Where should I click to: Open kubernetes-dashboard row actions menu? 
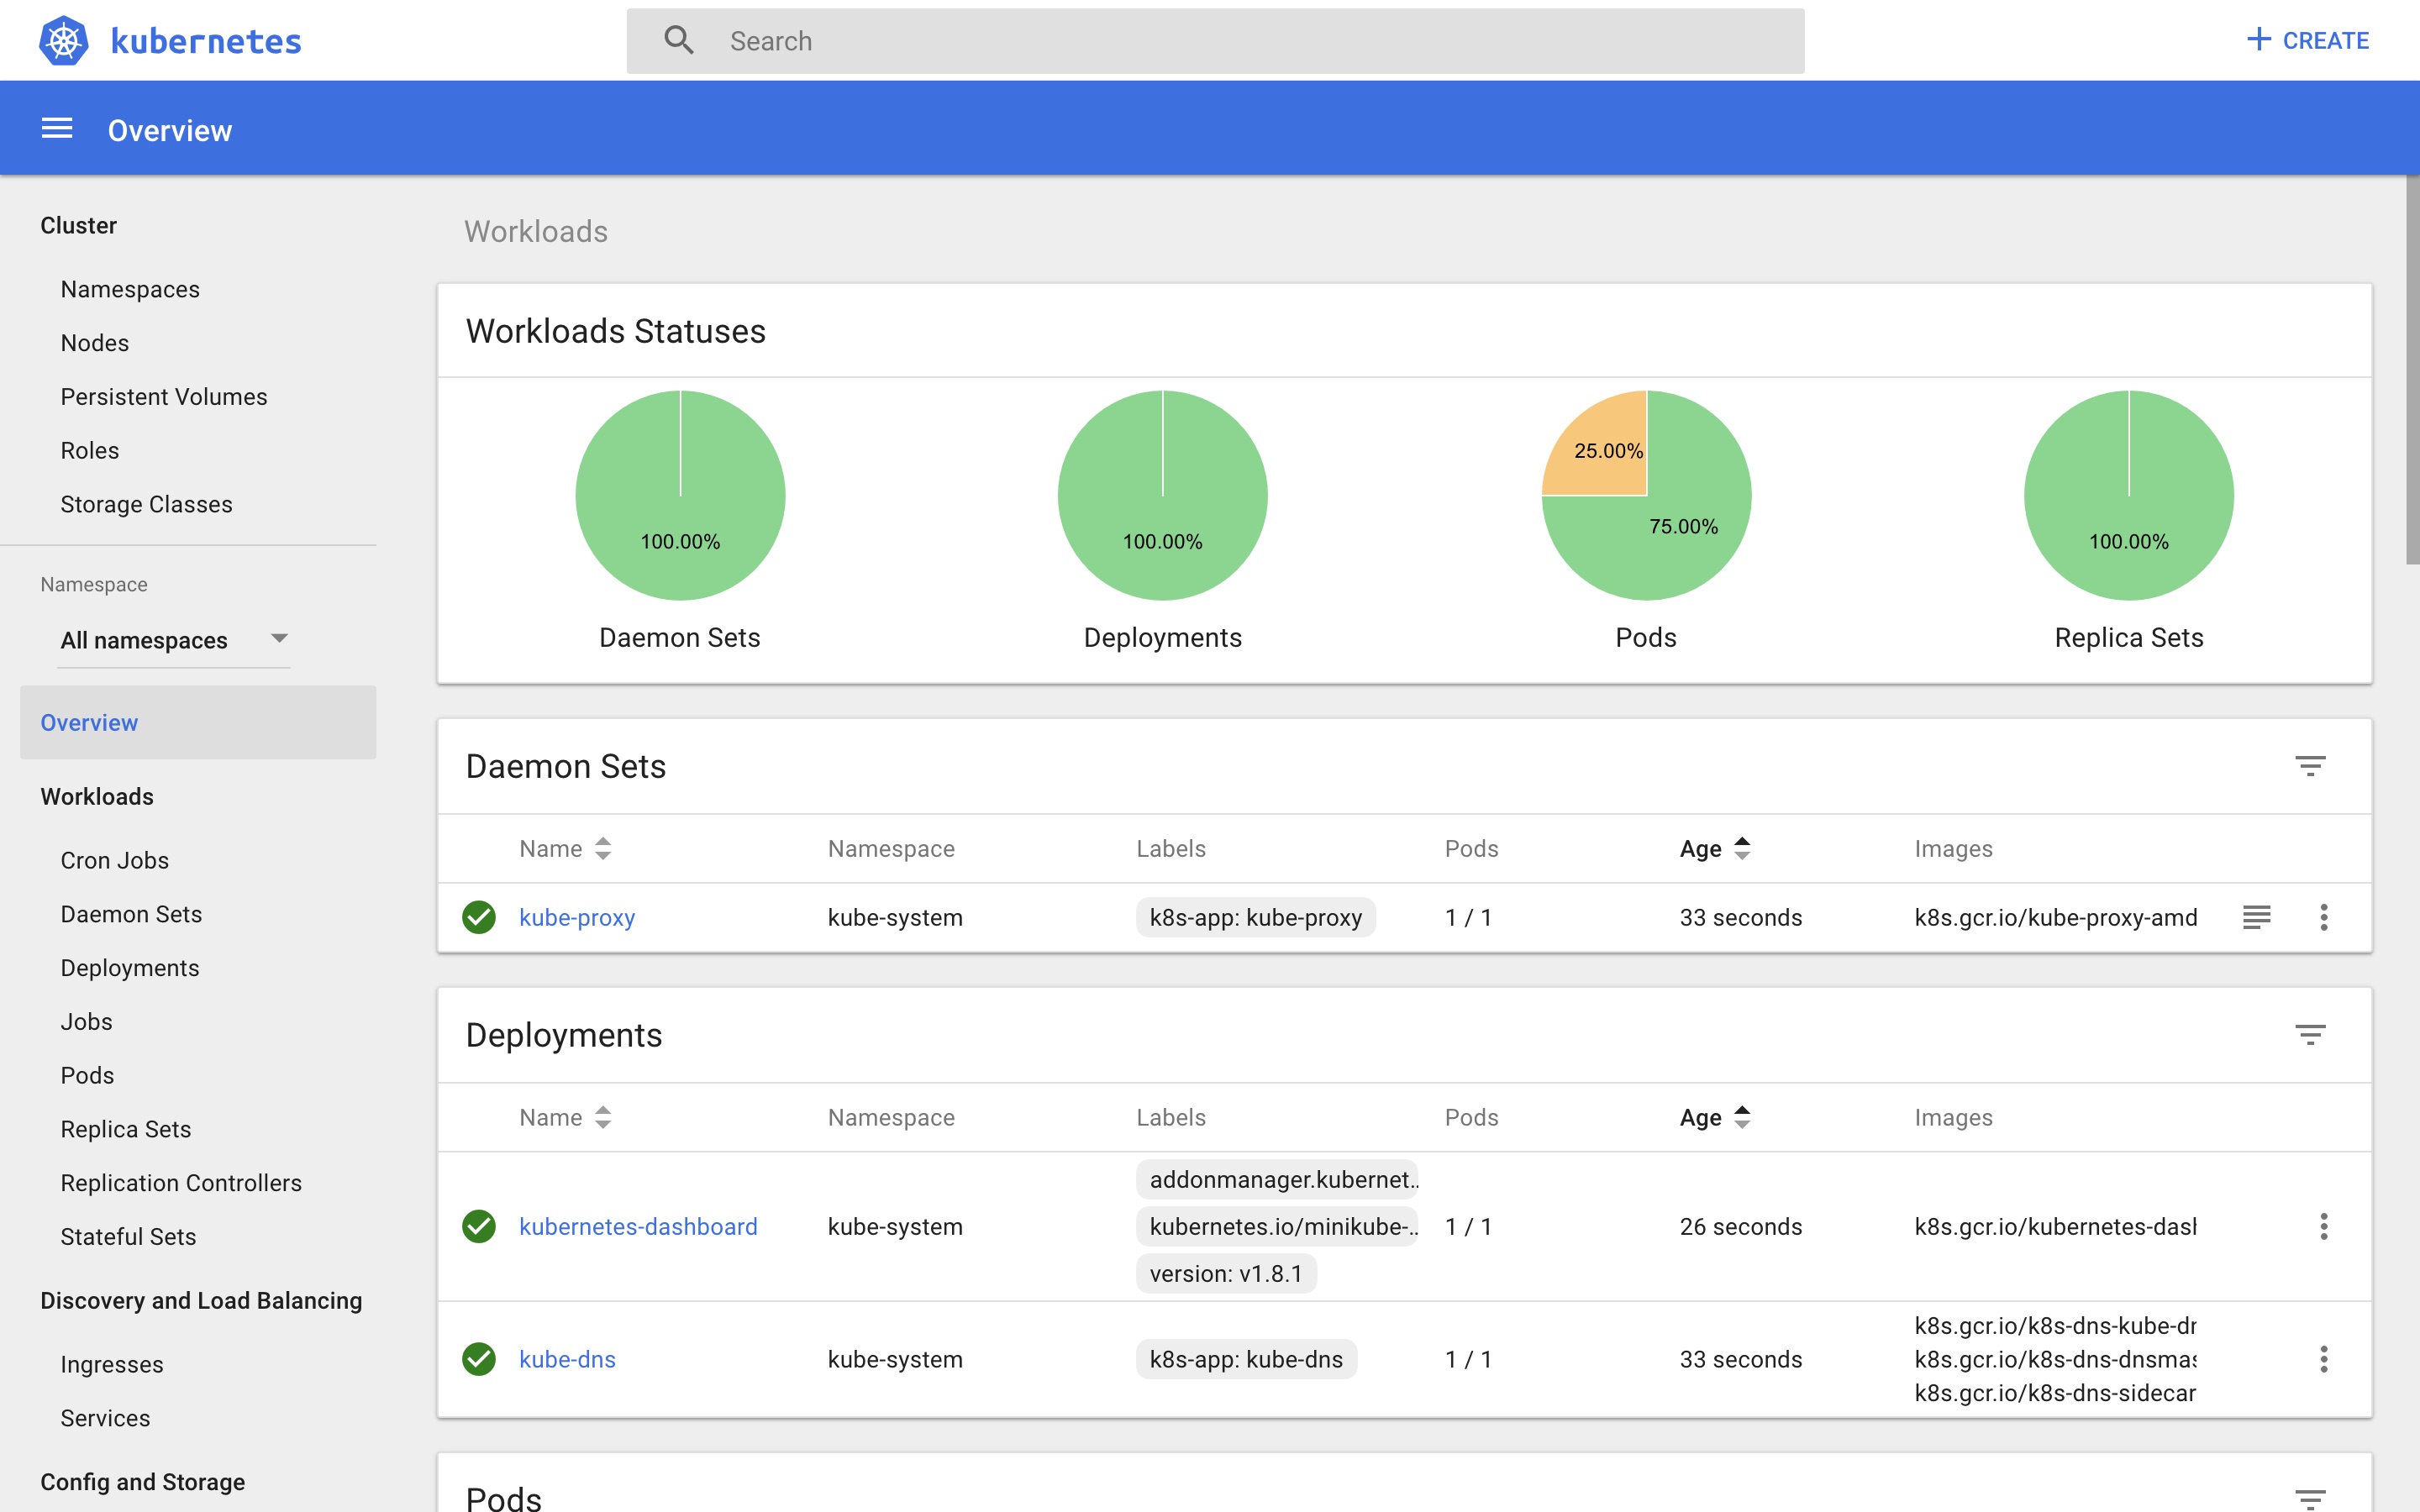click(2323, 1226)
